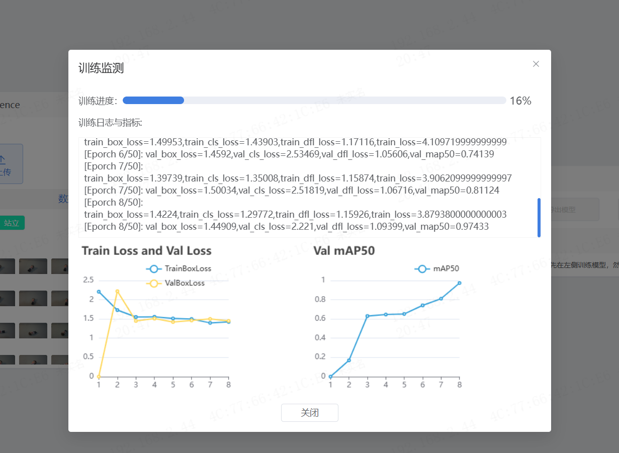Select the mAP50 data point at epoch 8

coord(459,283)
